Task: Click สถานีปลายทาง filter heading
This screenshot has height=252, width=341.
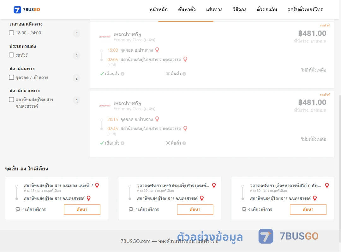Action: 25,91
